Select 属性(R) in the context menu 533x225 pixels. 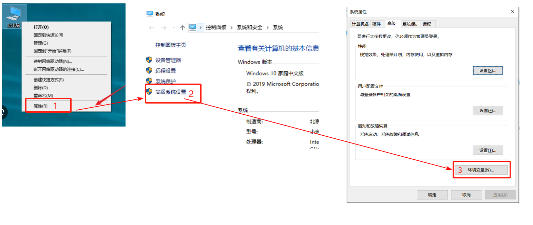(40, 106)
